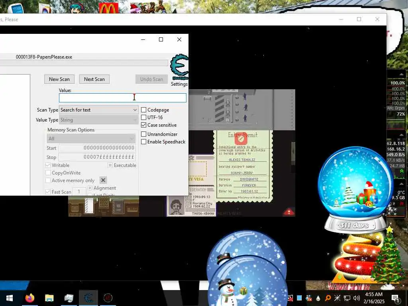Clear Active memory only with X button
Viewport: 408px width, 306px height.
(x=103, y=180)
